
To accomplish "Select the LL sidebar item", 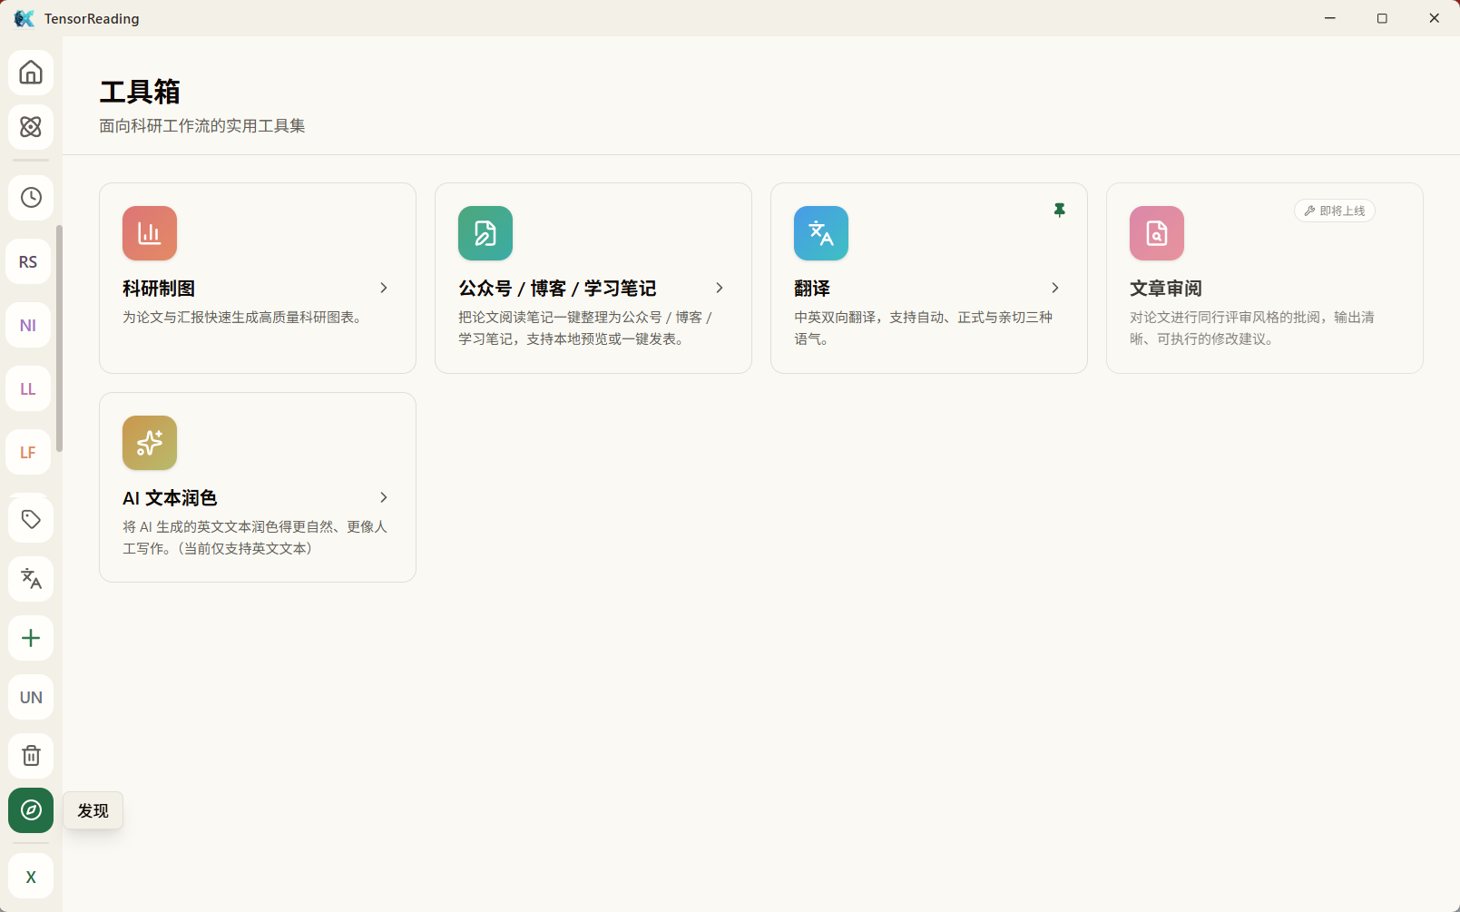I will [x=28, y=389].
